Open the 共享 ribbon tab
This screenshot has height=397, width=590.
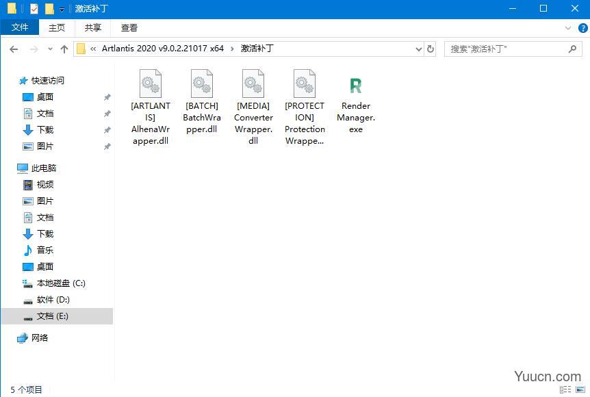(x=92, y=27)
